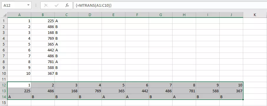This screenshot has width=267, height=106.
Task: Click cell J14 containing letter B
Action: 231,97
